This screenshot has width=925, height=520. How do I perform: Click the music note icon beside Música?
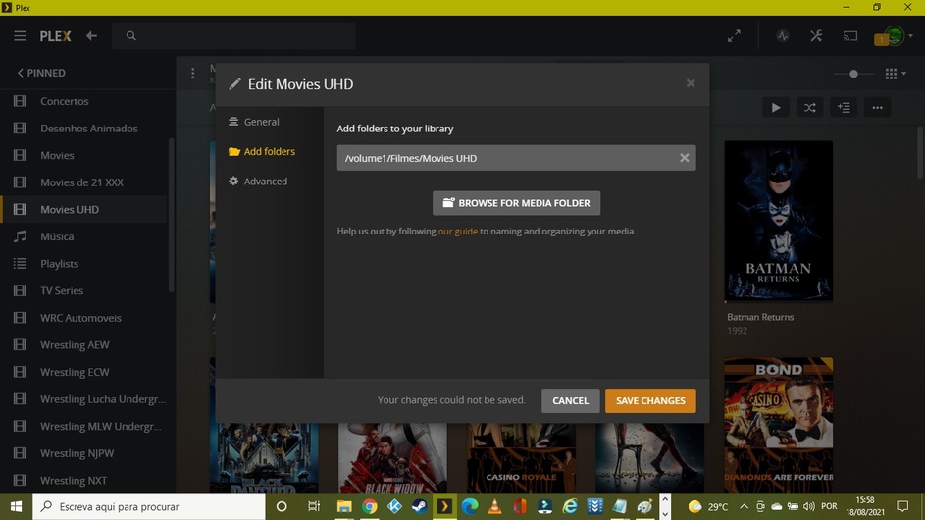click(20, 236)
